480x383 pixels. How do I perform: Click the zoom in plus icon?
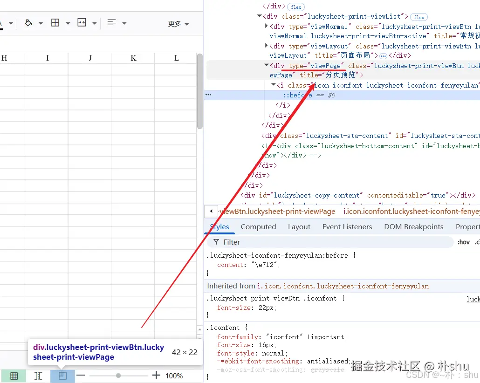coord(156,376)
